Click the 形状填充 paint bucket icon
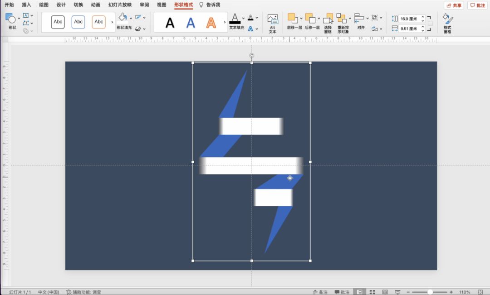490x295 pixels. [123, 18]
